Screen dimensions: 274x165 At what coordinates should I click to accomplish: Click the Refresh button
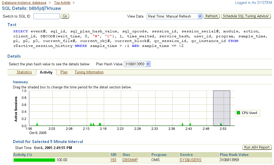click(211, 16)
